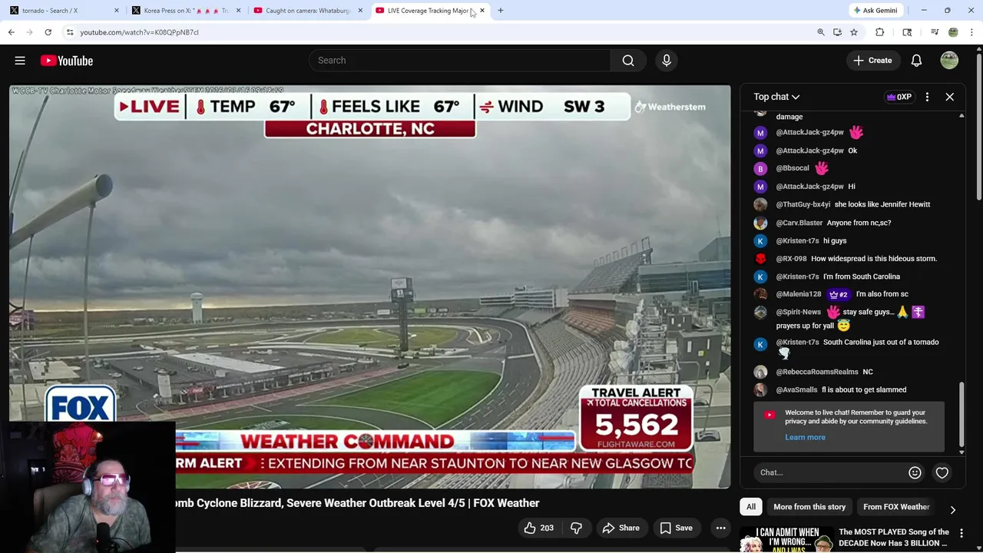
Task: Open The MOST PLAYED Song of the DECADE video
Action: 894,538
